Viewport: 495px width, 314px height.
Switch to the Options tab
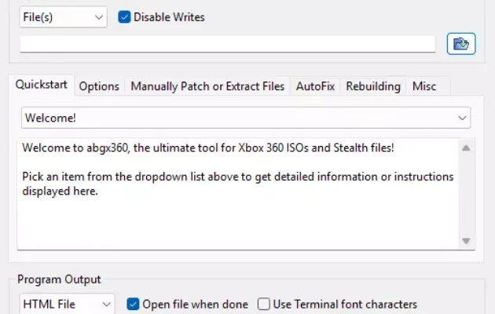(99, 86)
